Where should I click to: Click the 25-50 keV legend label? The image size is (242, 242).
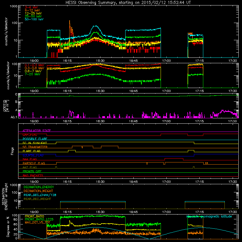tap(33, 16)
